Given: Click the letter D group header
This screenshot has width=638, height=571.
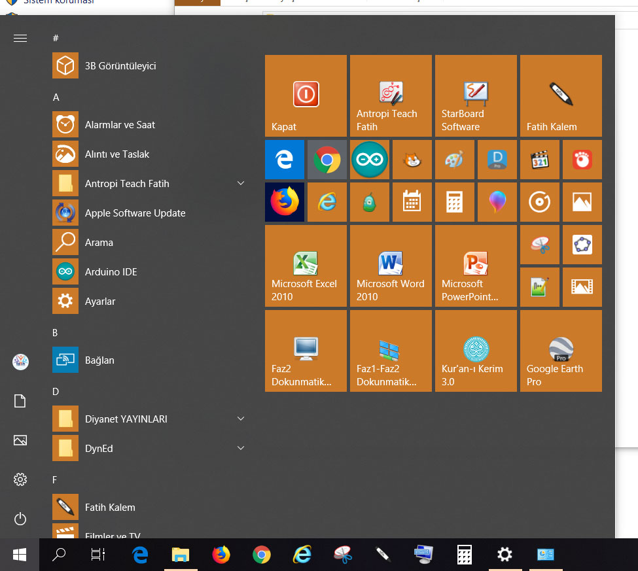Looking at the screenshot, I should click(x=56, y=392).
